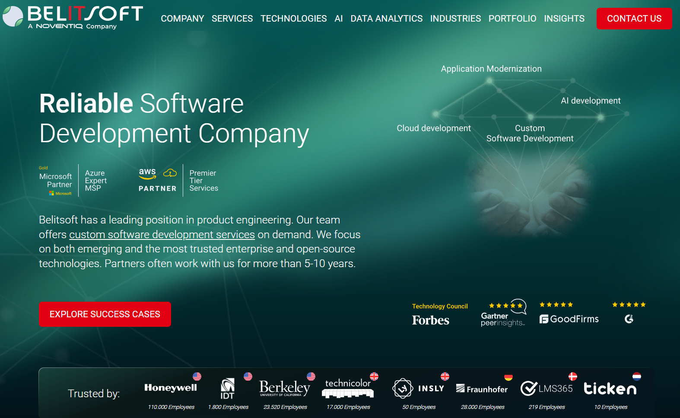Screen dimensions: 680x418
Task: Open the INSIGHTS menu item
Action: pos(564,19)
